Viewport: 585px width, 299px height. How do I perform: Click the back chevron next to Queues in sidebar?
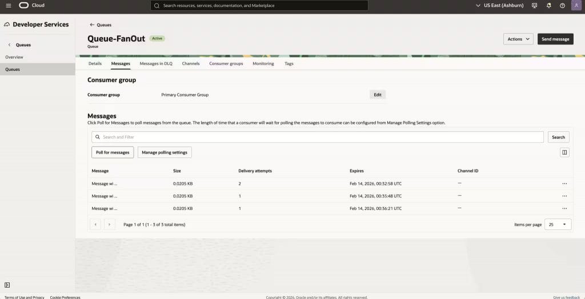click(9, 45)
